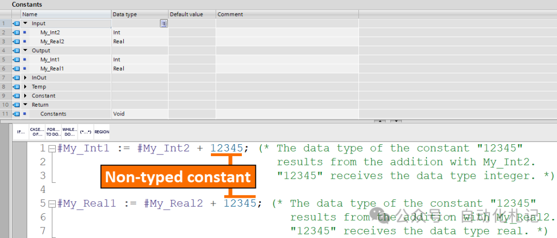Click interface icon in row 10 Return
This screenshot has width=557, height=238.
pos(16,105)
